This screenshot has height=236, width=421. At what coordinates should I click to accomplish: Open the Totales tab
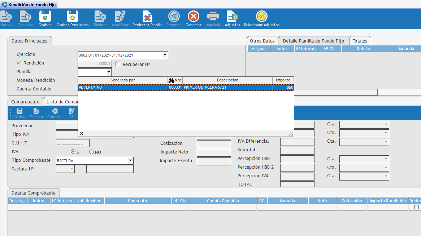pos(360,41)
